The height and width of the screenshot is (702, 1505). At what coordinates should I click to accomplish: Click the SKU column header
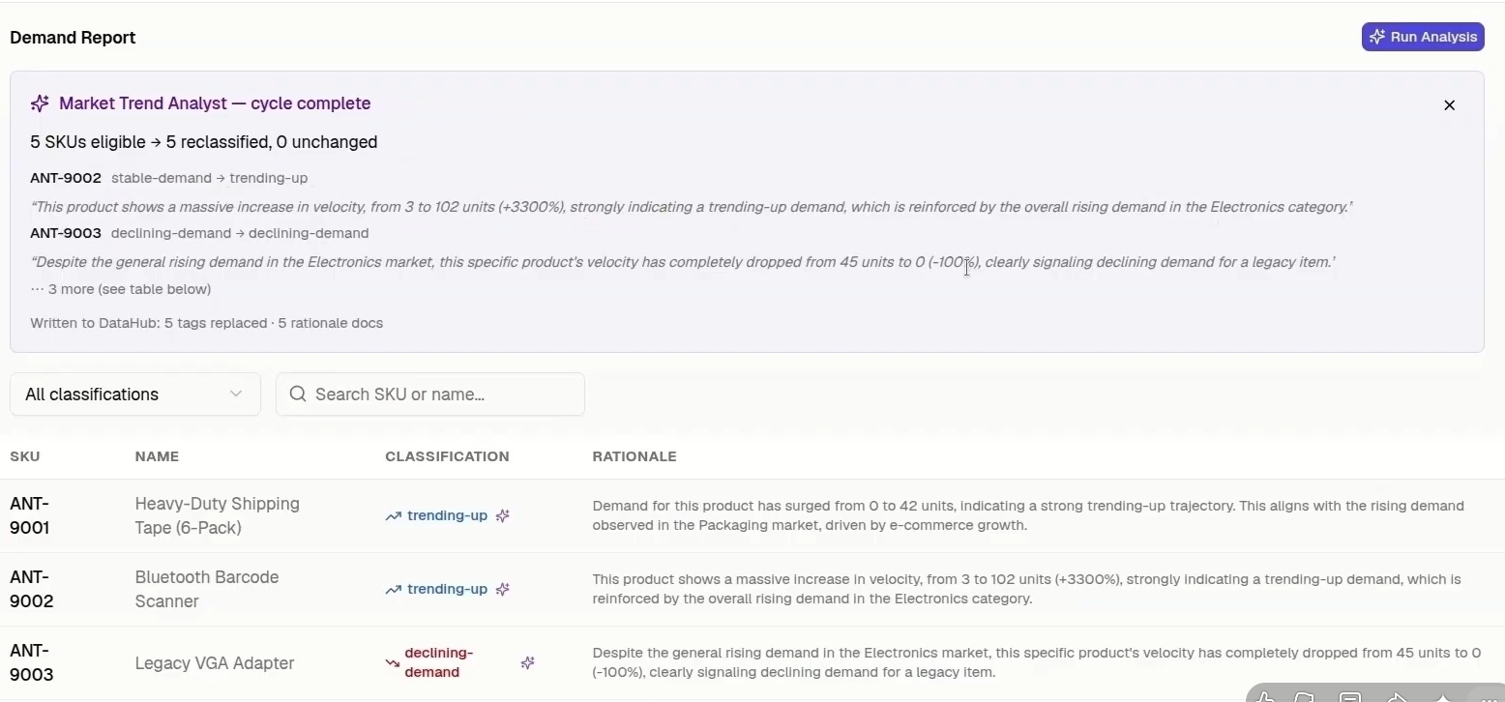coord(25,456)
